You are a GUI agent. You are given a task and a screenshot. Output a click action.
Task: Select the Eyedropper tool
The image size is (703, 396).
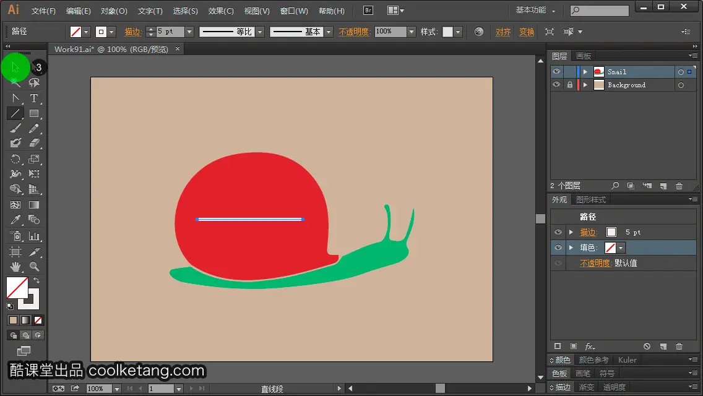point(15,220)
